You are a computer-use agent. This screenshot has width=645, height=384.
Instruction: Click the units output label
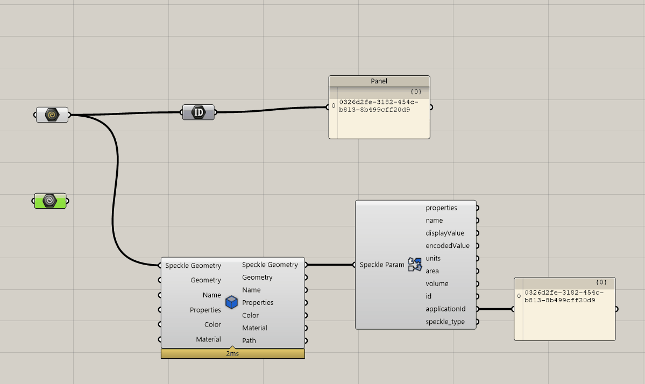tap(433, 258)
